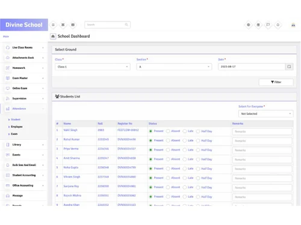
Task: Click Remarks field for Rajesh Mishra
Action: click(262, 197)
